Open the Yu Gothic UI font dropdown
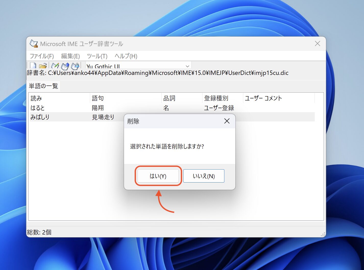Screen dimensions: 364x270 187,66
